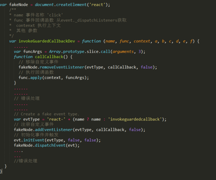Select removeEventListener method call
The image size is (216, 180).
tap(62, 67)
